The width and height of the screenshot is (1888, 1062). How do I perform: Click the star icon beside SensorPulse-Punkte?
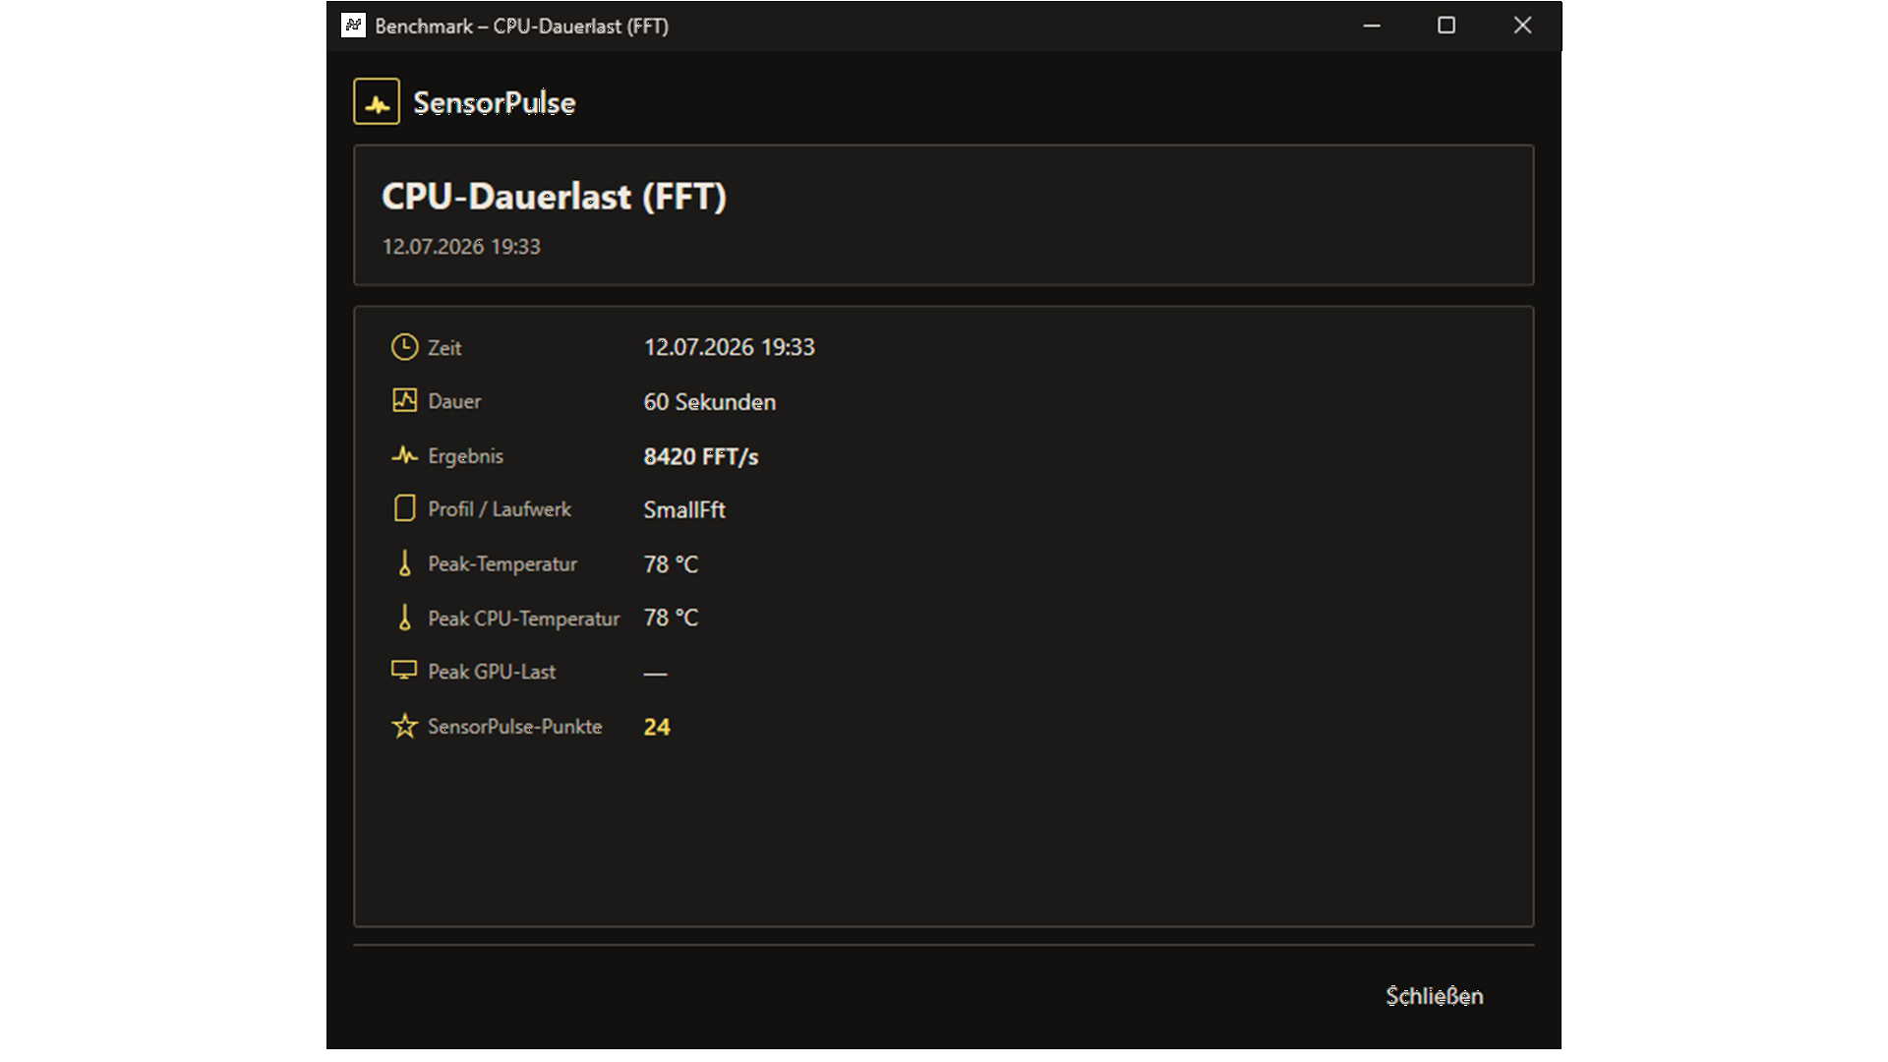404,726
